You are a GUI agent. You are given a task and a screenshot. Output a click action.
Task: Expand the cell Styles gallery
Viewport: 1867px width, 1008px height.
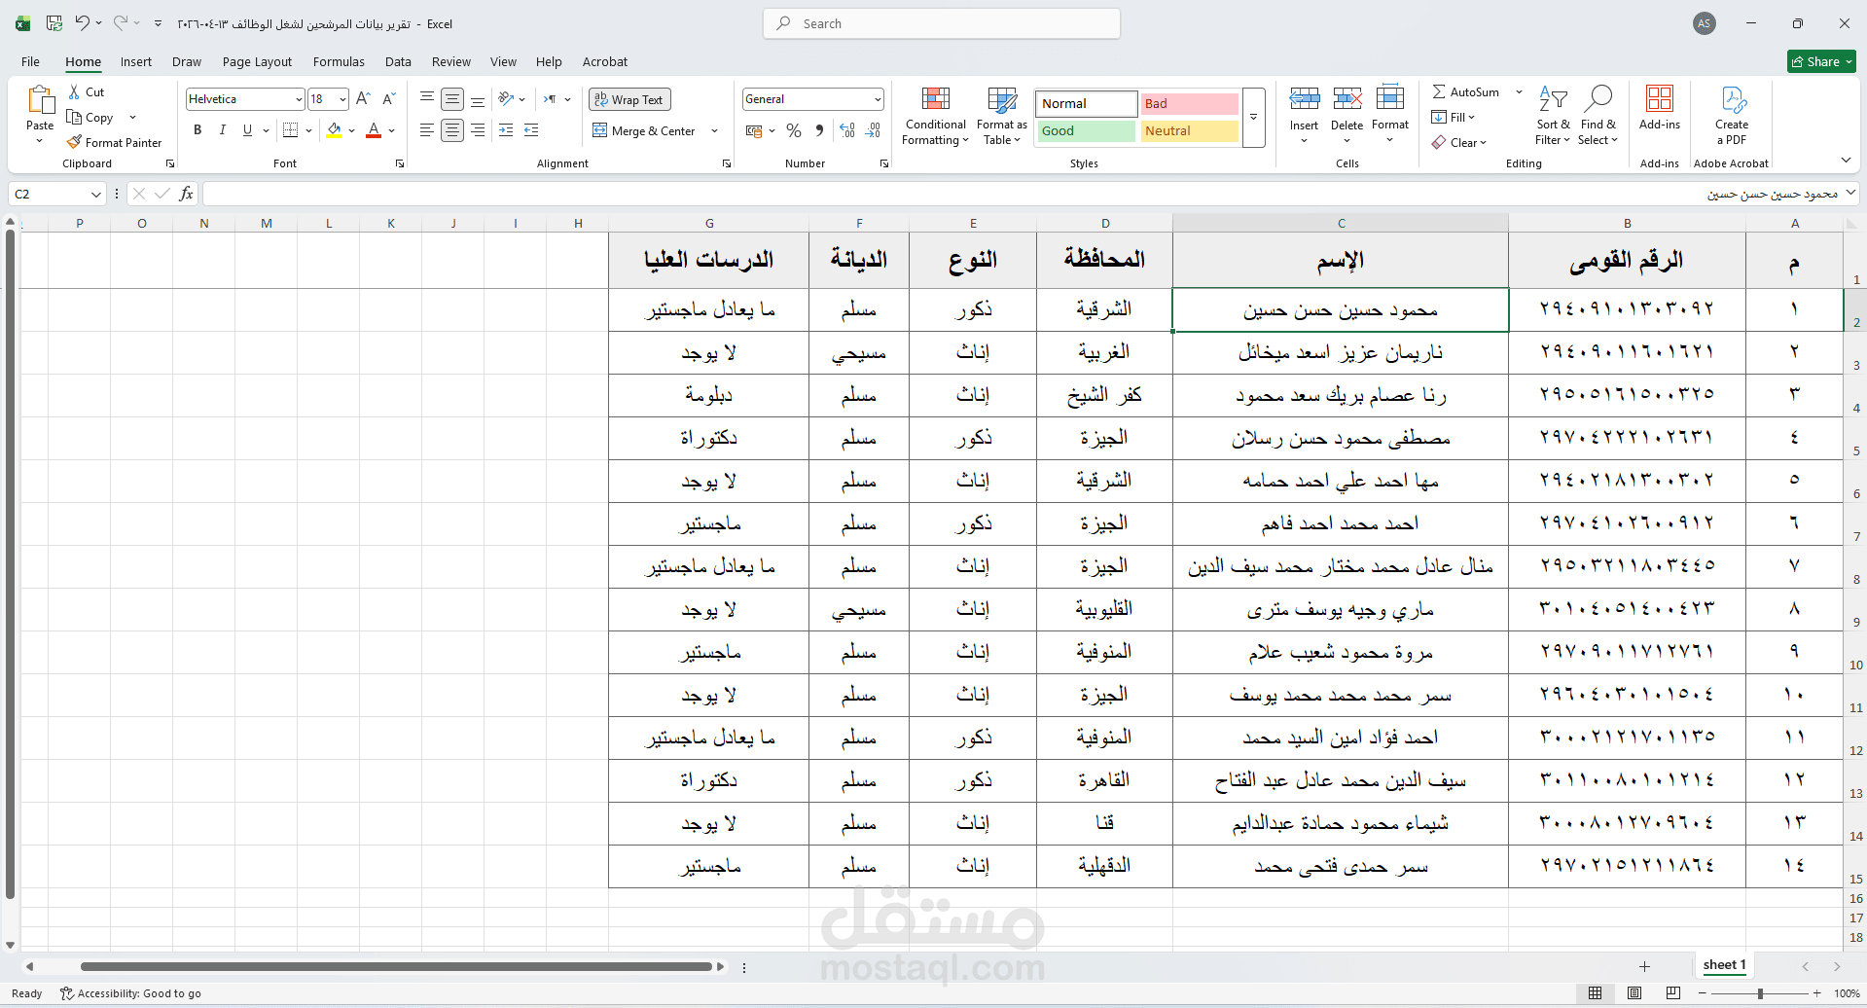(1254, 118)
